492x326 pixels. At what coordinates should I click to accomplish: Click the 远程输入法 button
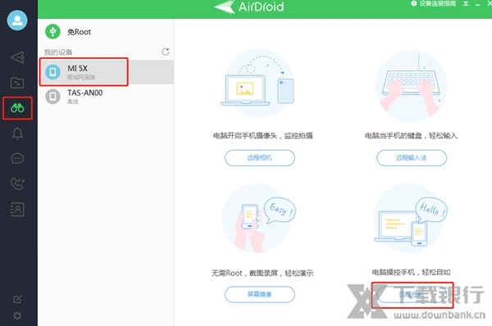[412, 157]
